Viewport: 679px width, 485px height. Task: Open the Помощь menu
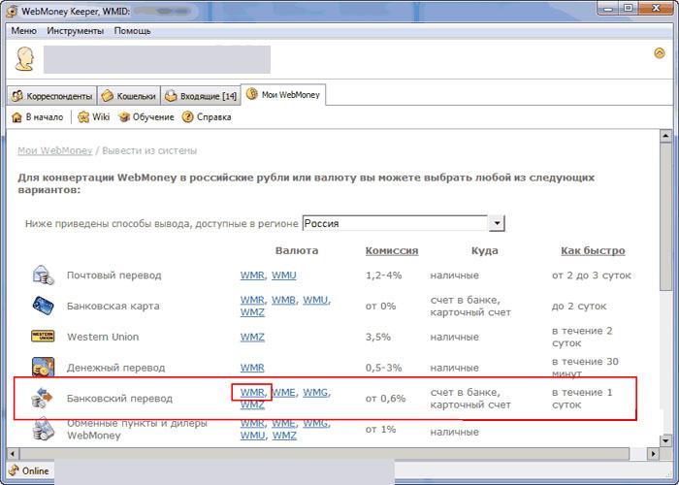133,31
